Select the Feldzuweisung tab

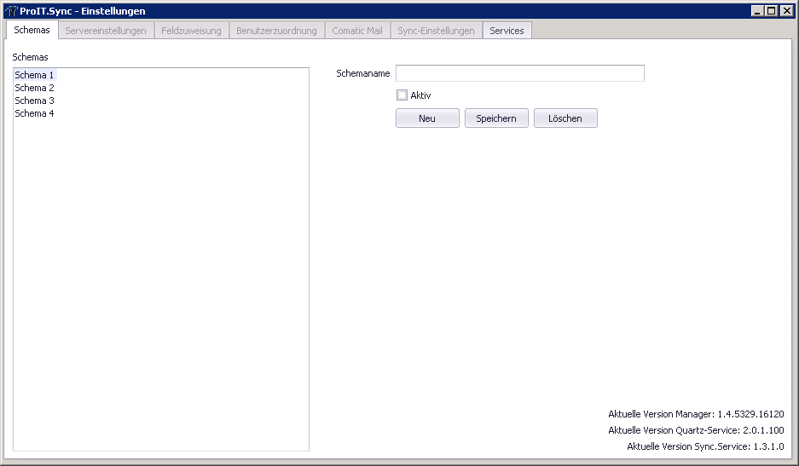pyautogui.click(x=191, y=31)
